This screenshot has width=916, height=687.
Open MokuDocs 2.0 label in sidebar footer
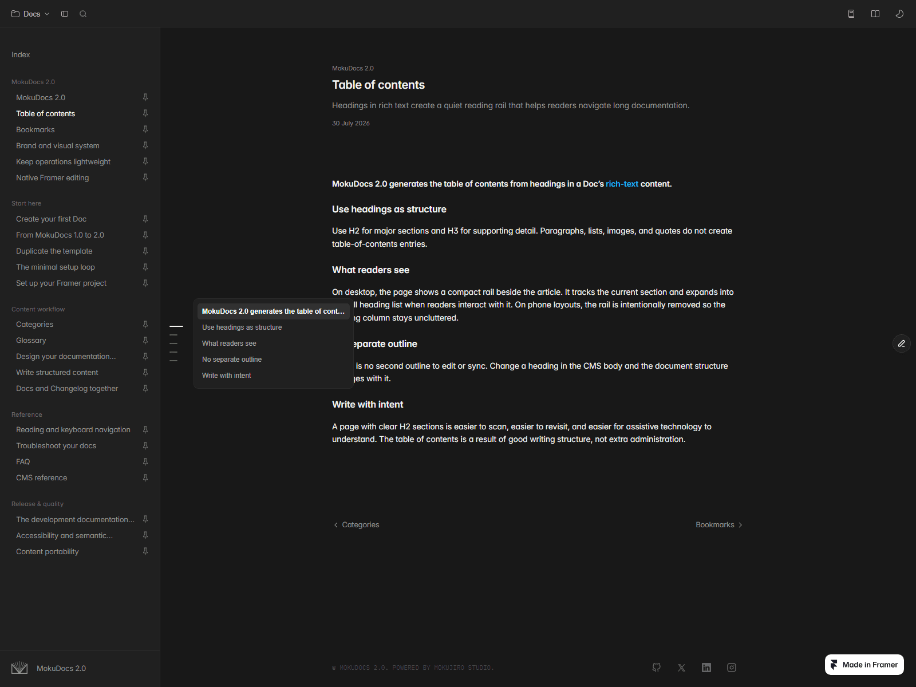61,668
